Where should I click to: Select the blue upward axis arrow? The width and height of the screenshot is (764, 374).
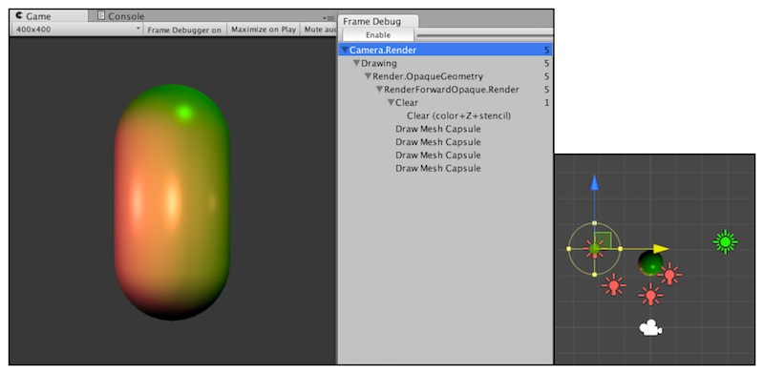point(594,184)
